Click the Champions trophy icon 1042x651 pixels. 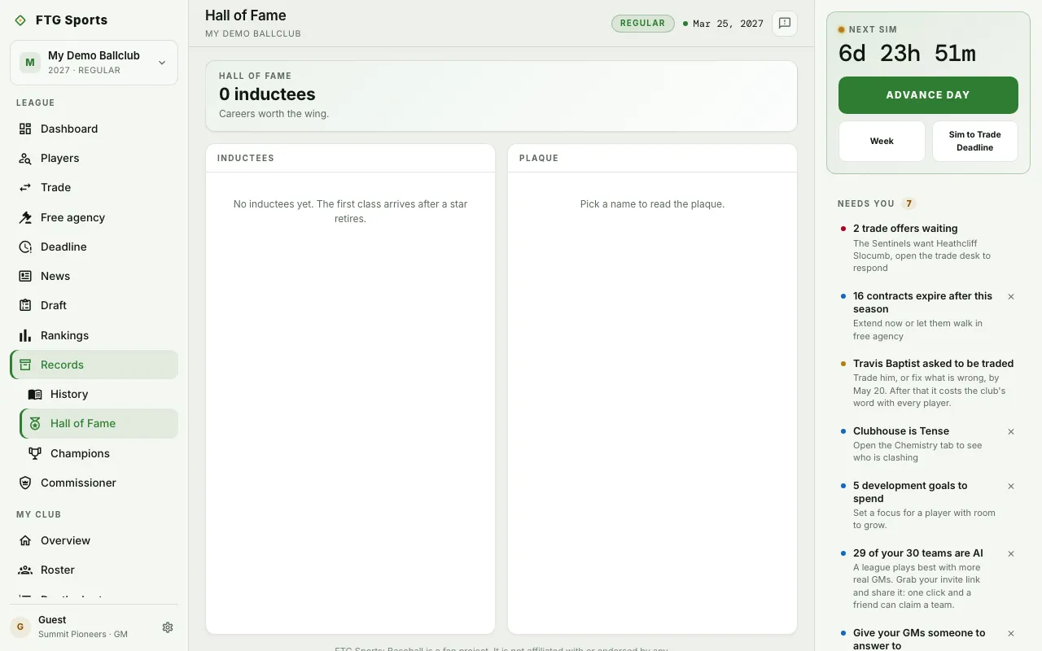click(35, 453)
